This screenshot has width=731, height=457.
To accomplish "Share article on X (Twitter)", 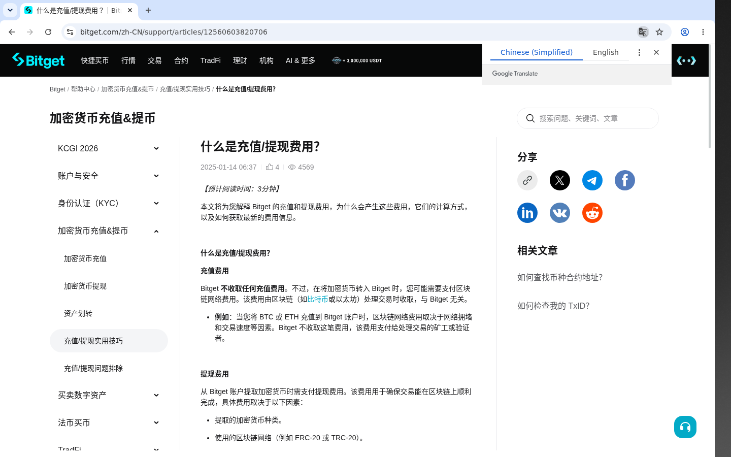I will coord(560,180).
